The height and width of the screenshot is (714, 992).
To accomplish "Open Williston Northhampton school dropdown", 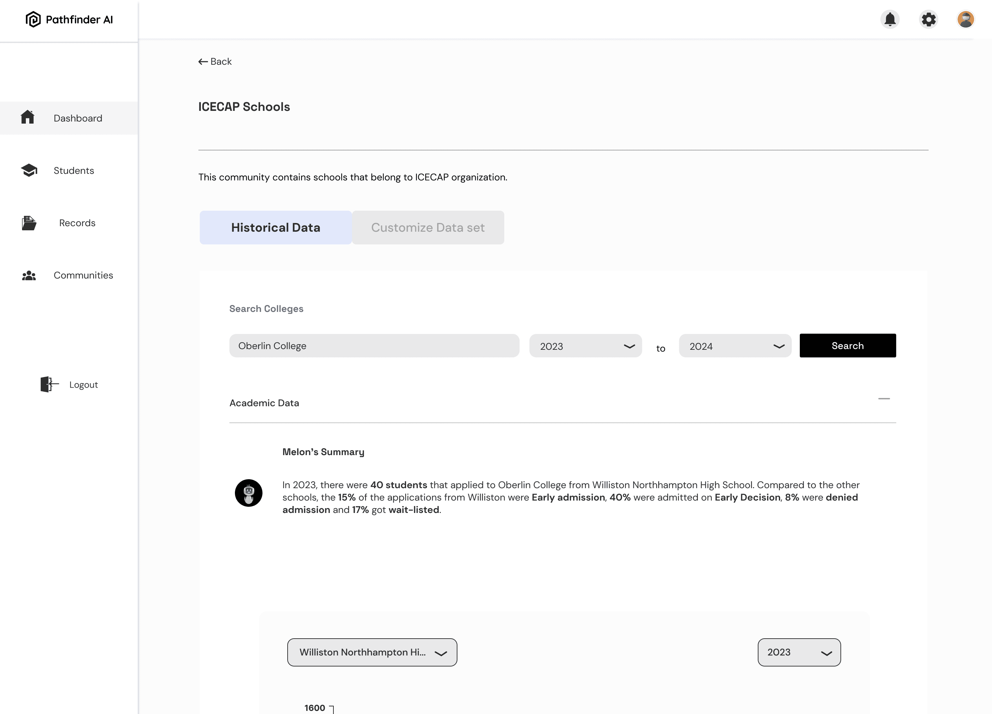I will coord(372,652).
